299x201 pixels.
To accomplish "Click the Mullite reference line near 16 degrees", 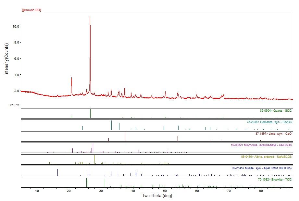I will point(57,172).
